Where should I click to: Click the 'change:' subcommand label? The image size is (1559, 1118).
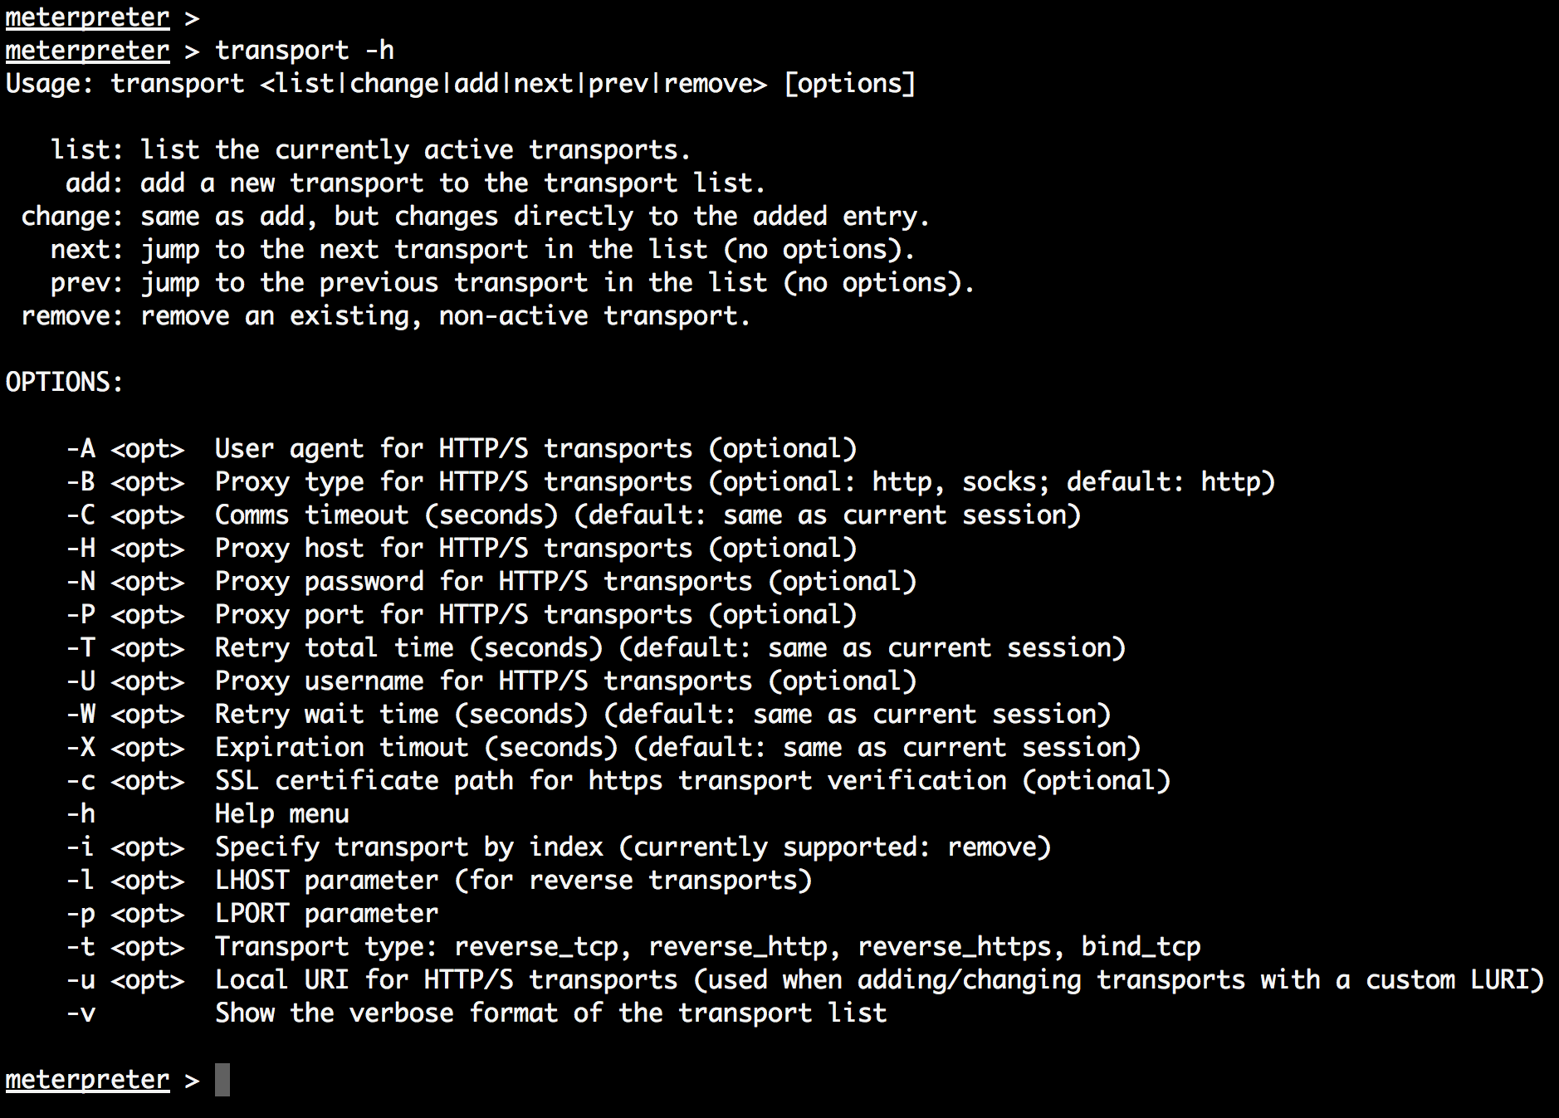tap(72, 217)
